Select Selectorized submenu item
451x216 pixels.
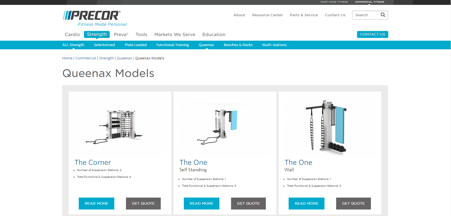coord(104,45)
